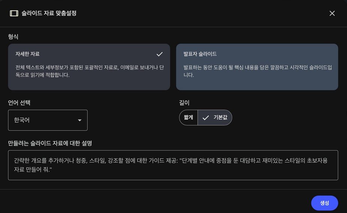The width and height of the screenshot is (347, 213).
Task: Click the example prompt placeholder text
Action: pos(171,165)
